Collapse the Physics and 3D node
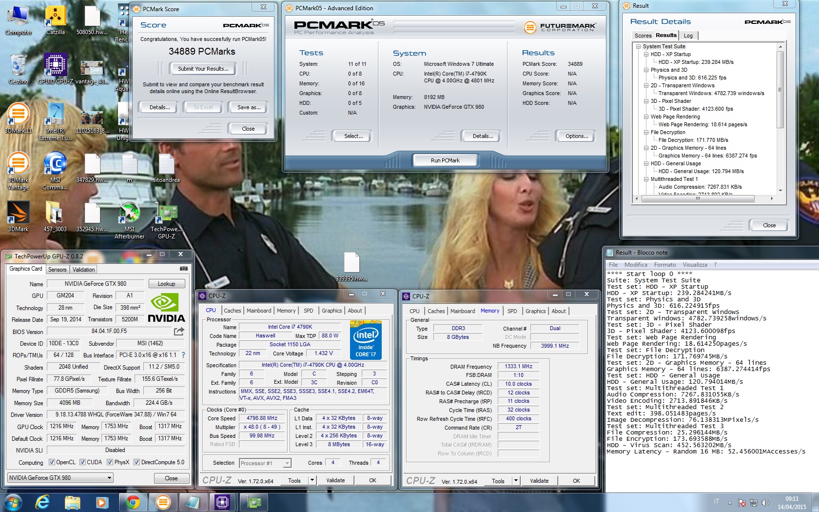819x512 pixels. coord(646,70)
